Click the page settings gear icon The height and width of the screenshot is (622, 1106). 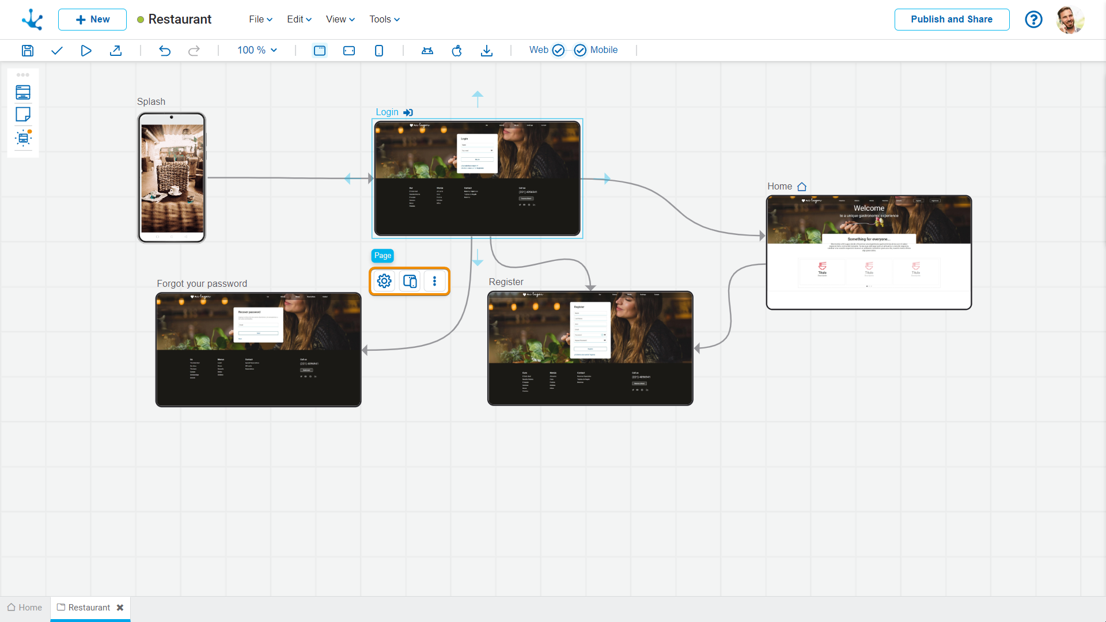pyautogui.click(x=384, y=281)
